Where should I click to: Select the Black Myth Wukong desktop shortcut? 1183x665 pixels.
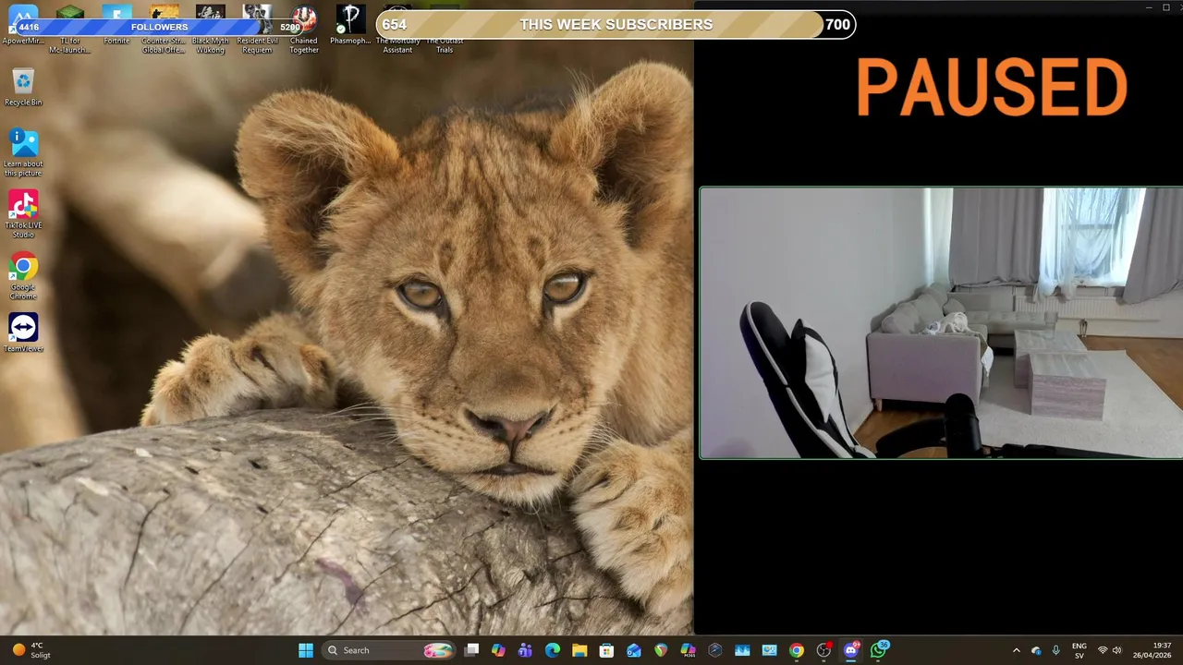click(x=210, y=28)
